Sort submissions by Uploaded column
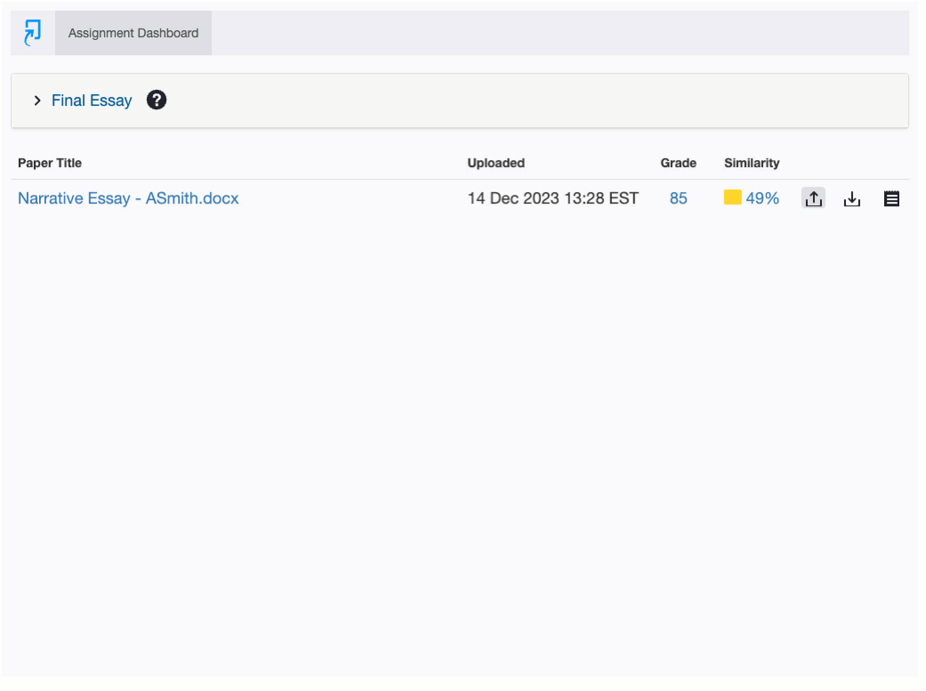This screenshot has width=926, height=691. coord(495,163)
